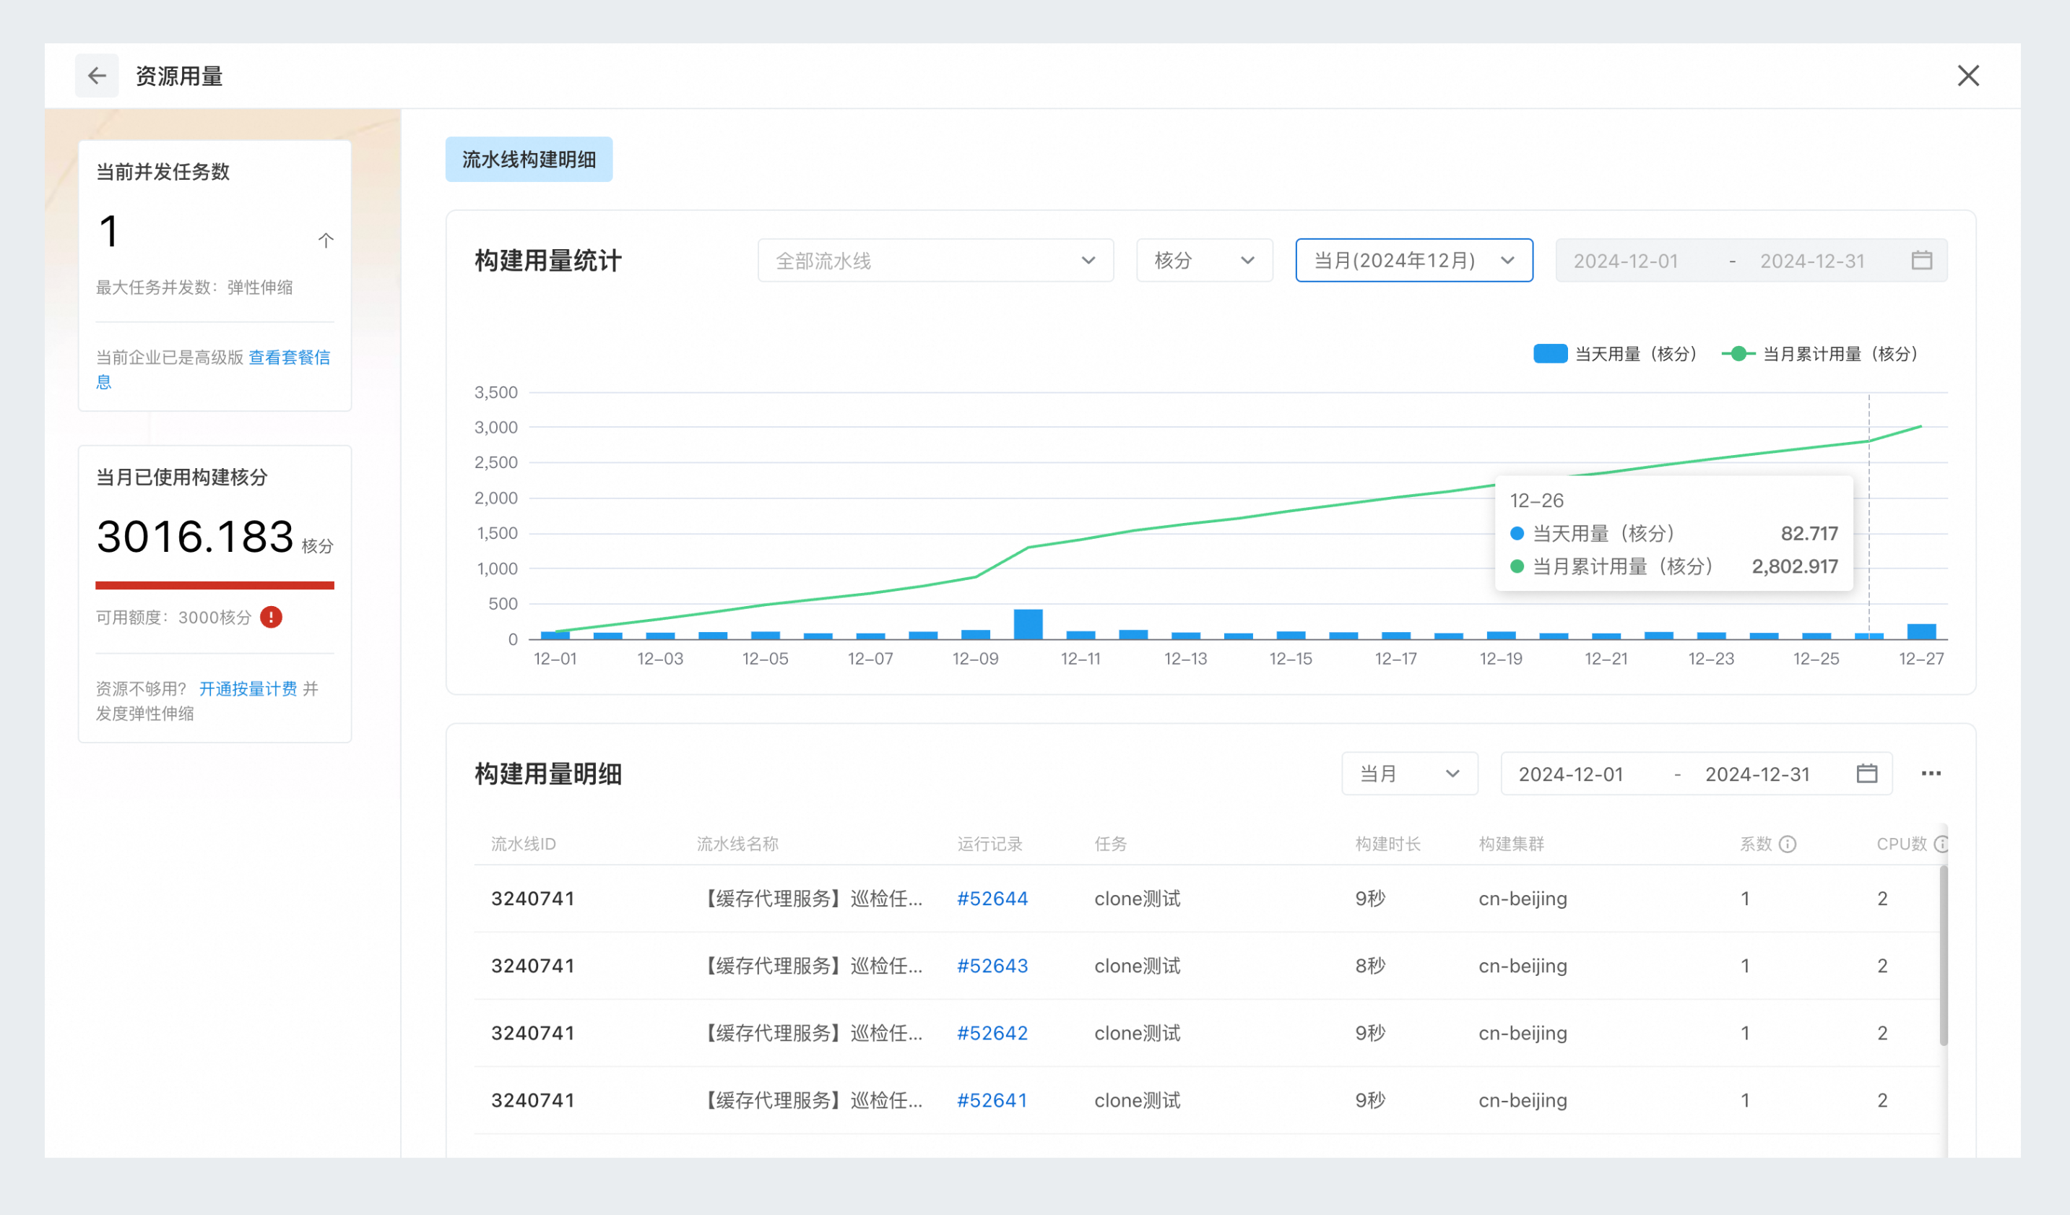
Task: Select the 流水线构建明细 tab
Action: coord(529,160)
